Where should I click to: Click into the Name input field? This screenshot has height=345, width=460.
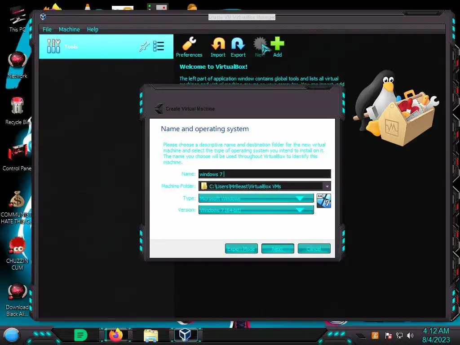coord(265,174)
